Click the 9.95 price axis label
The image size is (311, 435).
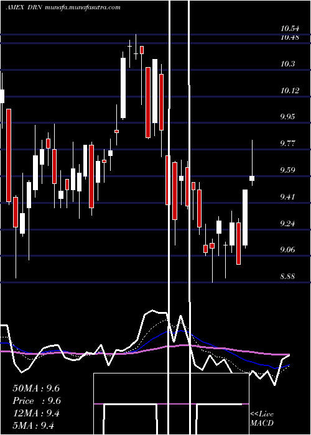[x=287, y=117]
